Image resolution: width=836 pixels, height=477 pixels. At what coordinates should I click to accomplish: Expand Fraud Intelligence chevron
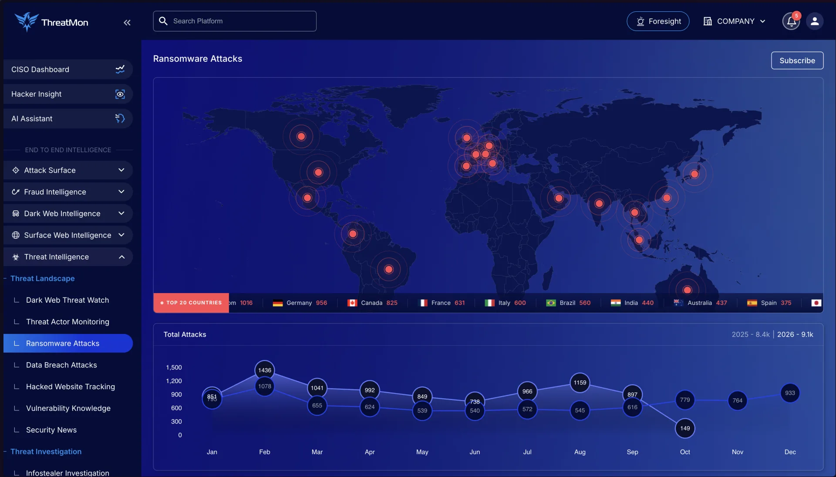121,192
